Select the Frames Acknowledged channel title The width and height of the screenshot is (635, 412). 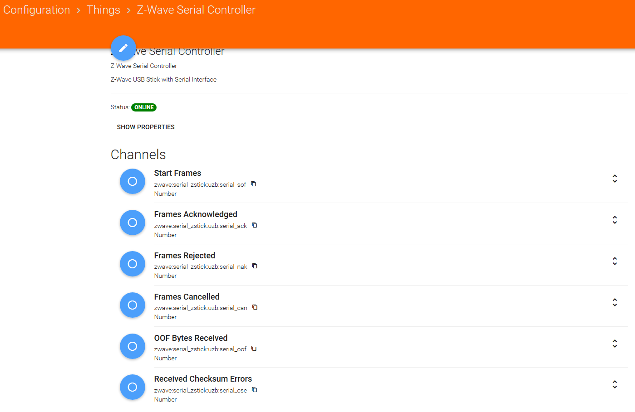[x=196, y=214]
